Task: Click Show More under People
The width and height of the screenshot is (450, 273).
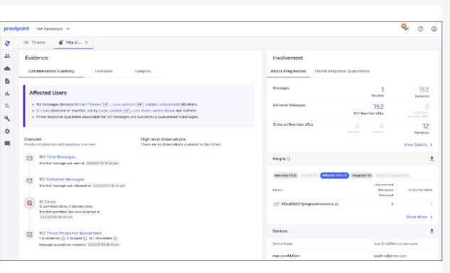Action: tap(417, 217)
